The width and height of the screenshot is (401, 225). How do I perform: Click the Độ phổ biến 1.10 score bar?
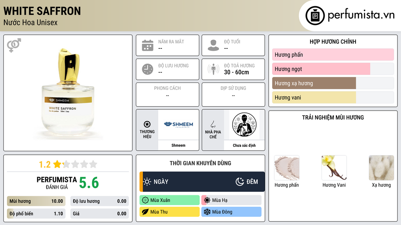(36, 214)
